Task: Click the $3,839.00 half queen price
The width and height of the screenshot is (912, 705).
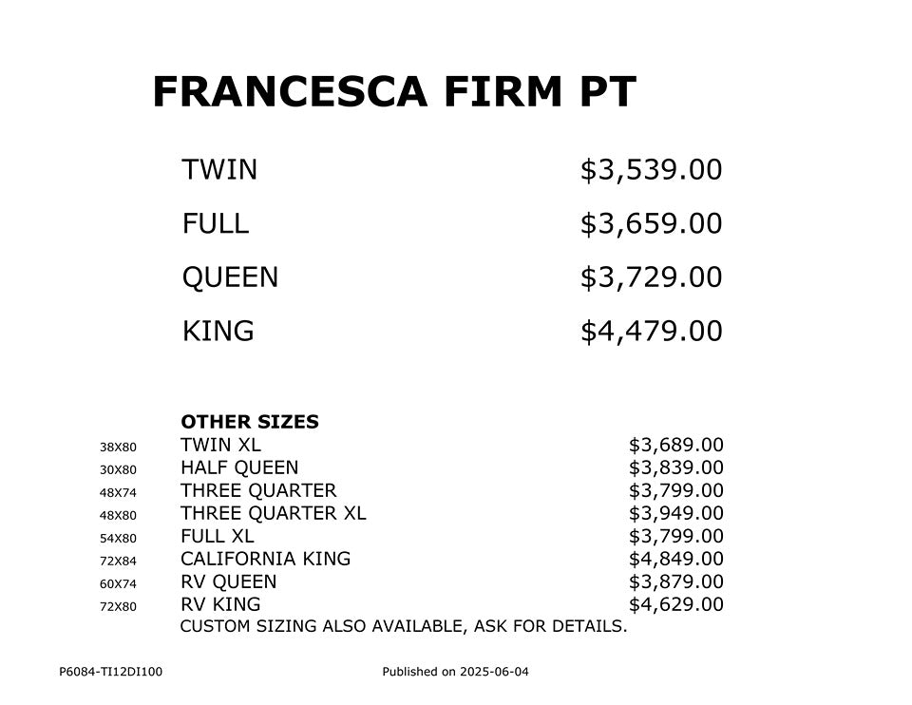Action: point(675,467)
